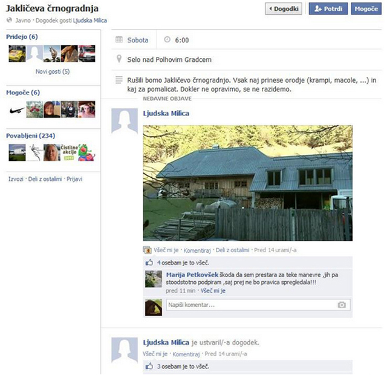Open the Pridejo (6) guest list
The height and width of the screenshot is (375, 387).
[x=22, y=36]
